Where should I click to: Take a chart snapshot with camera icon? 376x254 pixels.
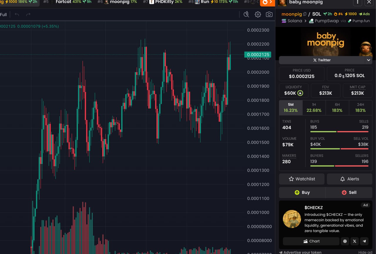coord(269,14)
